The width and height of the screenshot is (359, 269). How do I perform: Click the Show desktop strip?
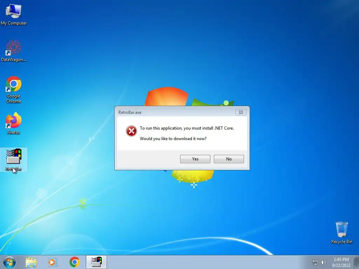(x=357, y=262)
